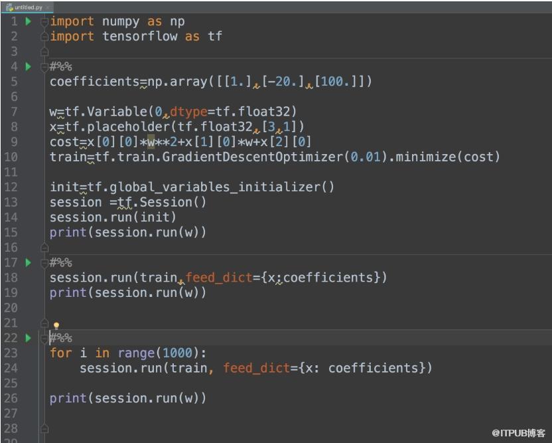Close the untitled.py tab

click(x=48, y=7)
